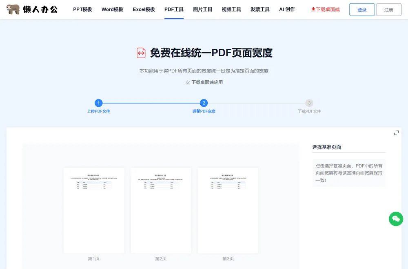
Task: Click the fullscreen expand icon
Action: (396, 133)
